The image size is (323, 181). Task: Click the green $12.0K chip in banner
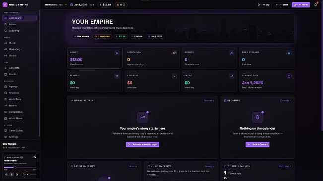121,36
